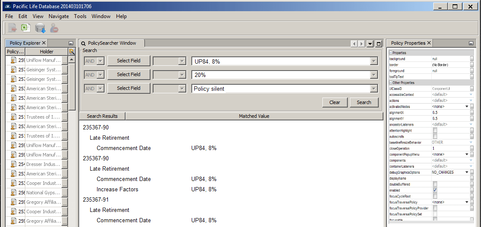Image resolution: width=481 pixels, height=227 pixels.
Task: Click the remove user toolbar icon
Action: click(x=54, y=28)
